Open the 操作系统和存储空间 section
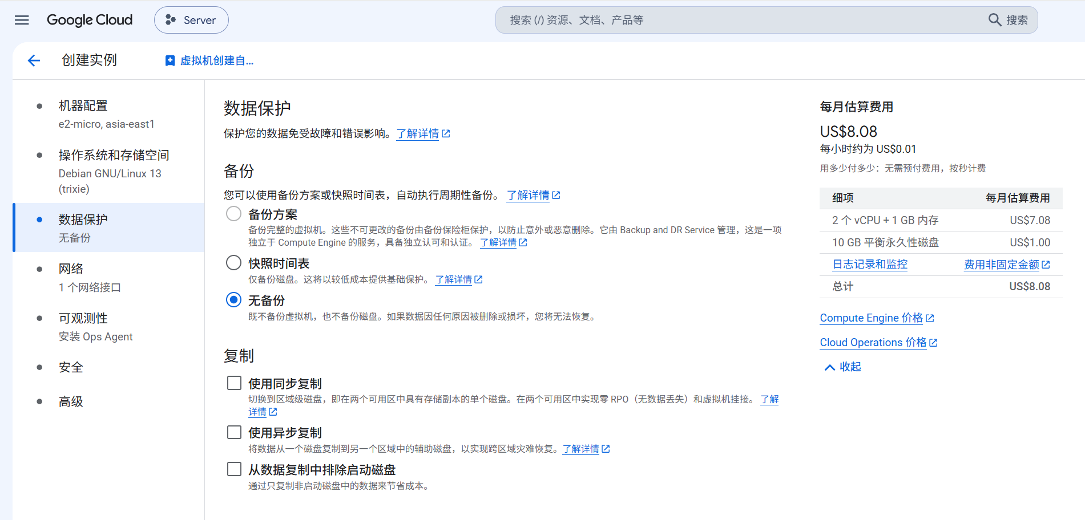 click(108, 172)
